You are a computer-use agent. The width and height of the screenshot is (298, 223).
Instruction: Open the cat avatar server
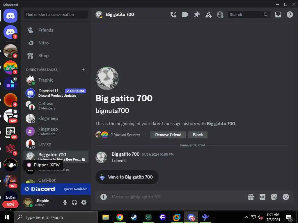[x=10, y=51]
